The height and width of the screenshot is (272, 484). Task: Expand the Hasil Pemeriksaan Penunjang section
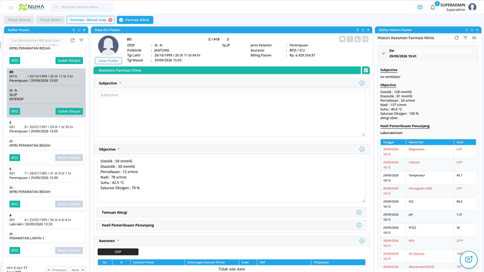point(359,225)
